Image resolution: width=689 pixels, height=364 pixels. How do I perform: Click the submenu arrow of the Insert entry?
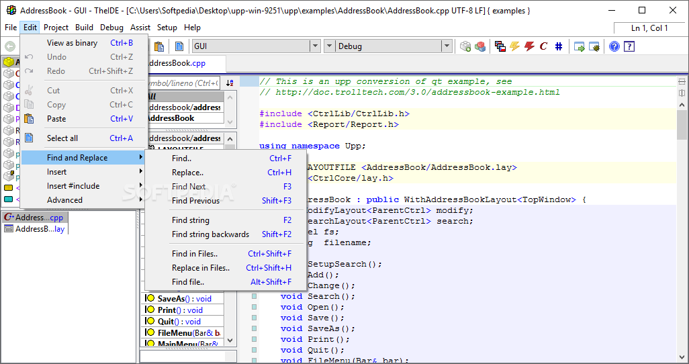[x=140, y=171]
